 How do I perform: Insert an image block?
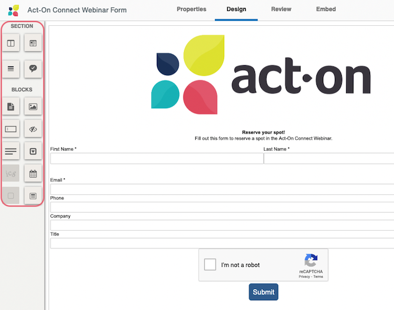click(x=33, y=106)
